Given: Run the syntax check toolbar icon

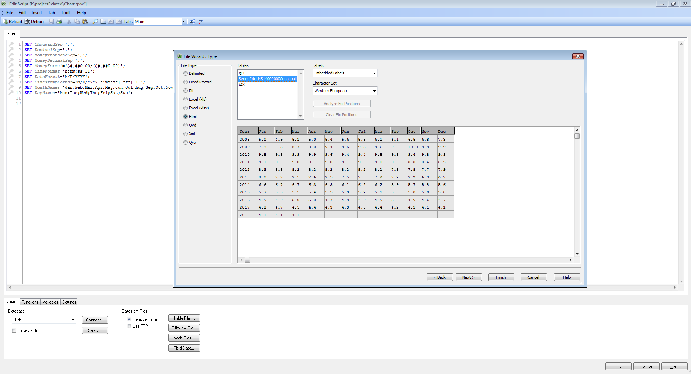Looking at the screenshot, I should (201, 22).
